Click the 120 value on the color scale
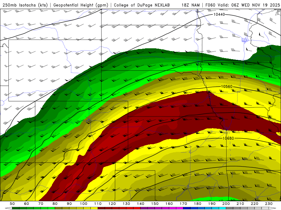This screenshot has width=281, height=210. point(112,204)
